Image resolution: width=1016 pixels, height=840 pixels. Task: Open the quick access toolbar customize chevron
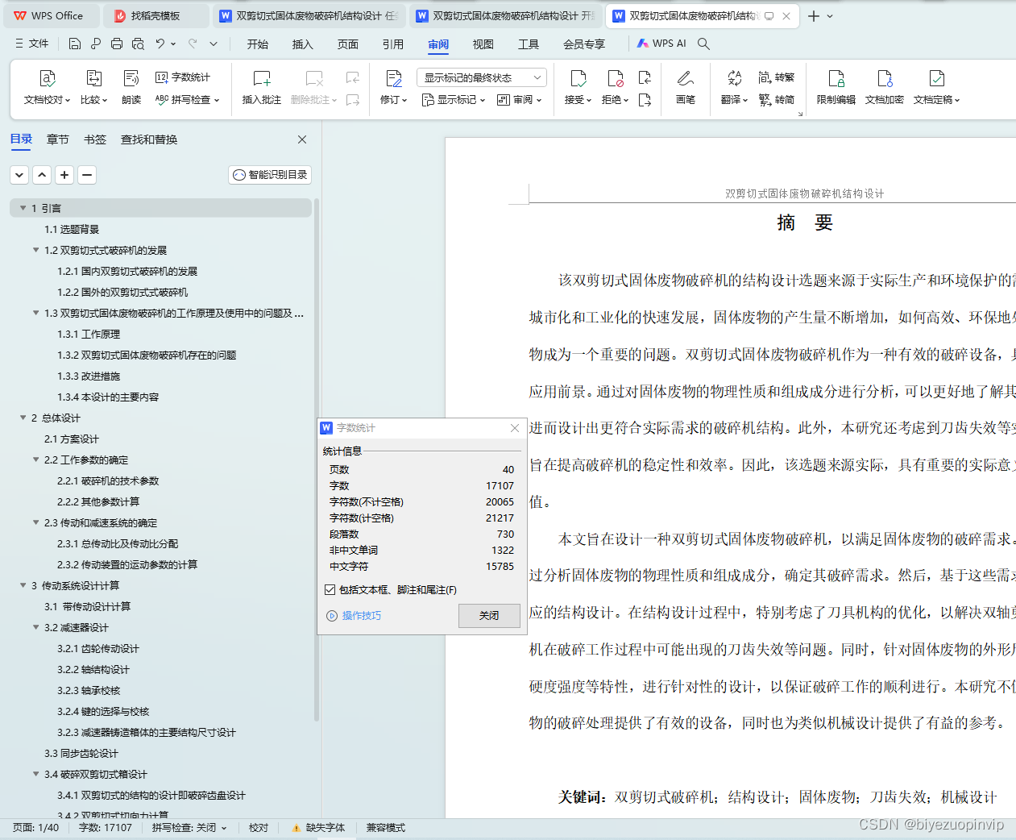click(x=214, y=44)
